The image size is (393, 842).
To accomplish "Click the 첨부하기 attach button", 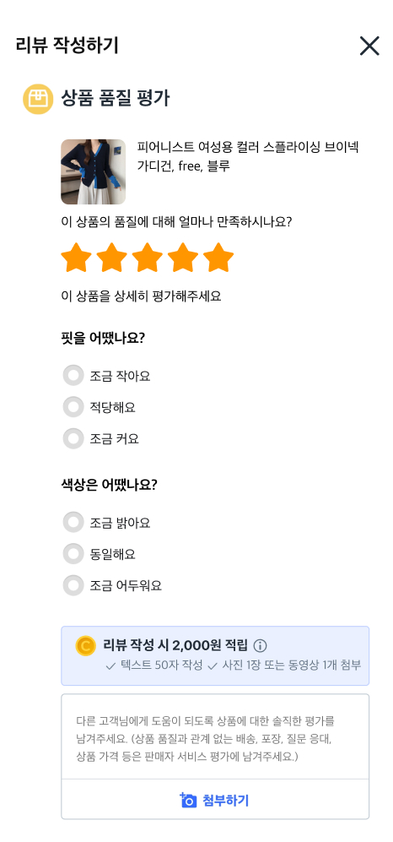I will [215, 800].
